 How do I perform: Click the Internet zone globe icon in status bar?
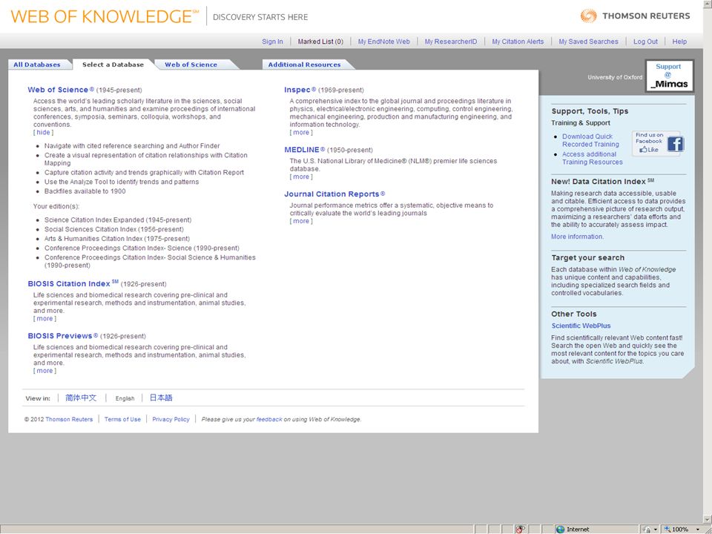[561, 529]
